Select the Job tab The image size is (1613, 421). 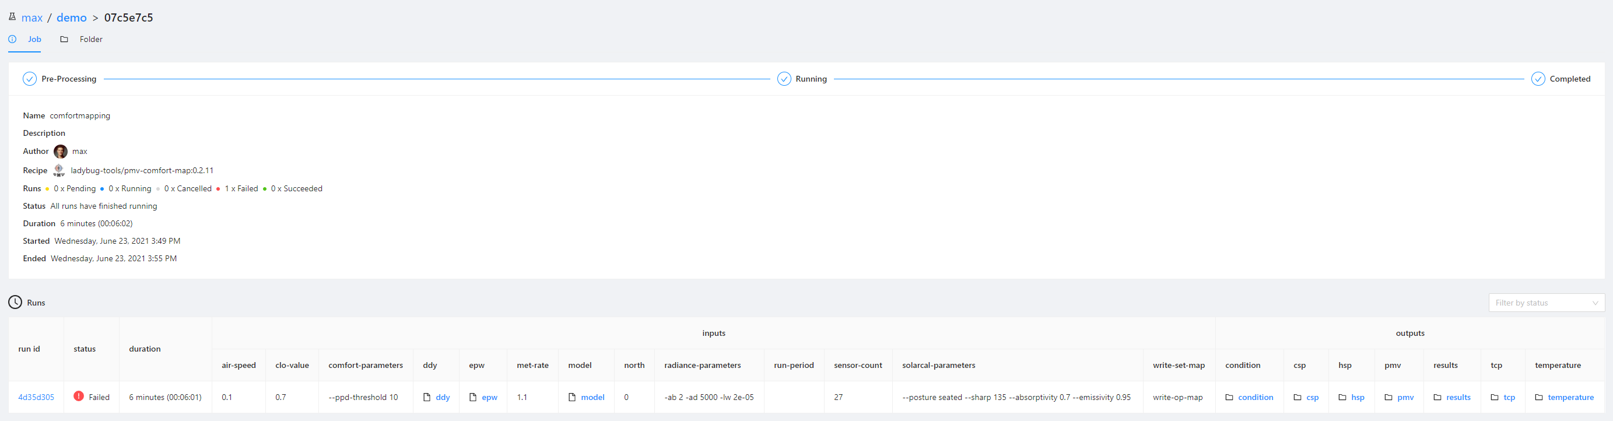(x=34, y=39)
